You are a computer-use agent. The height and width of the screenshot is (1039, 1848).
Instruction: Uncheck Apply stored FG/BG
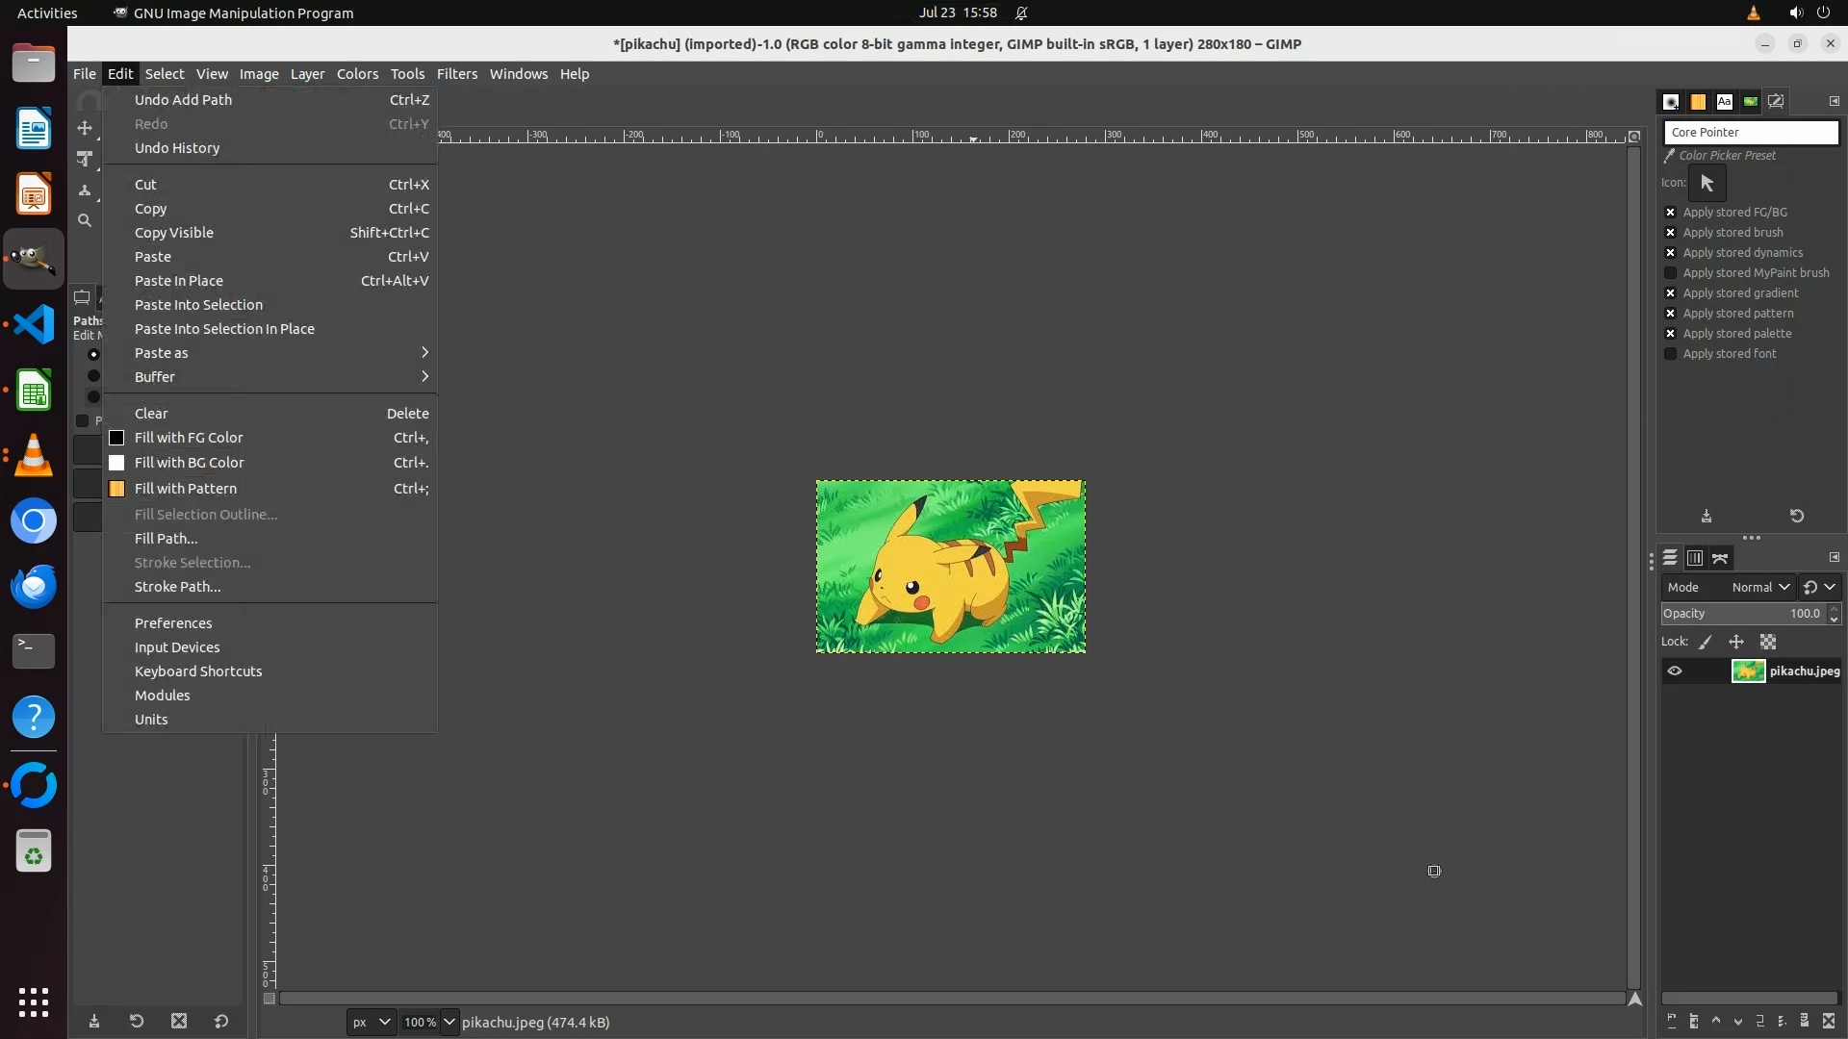click(x=1671, y=213)
